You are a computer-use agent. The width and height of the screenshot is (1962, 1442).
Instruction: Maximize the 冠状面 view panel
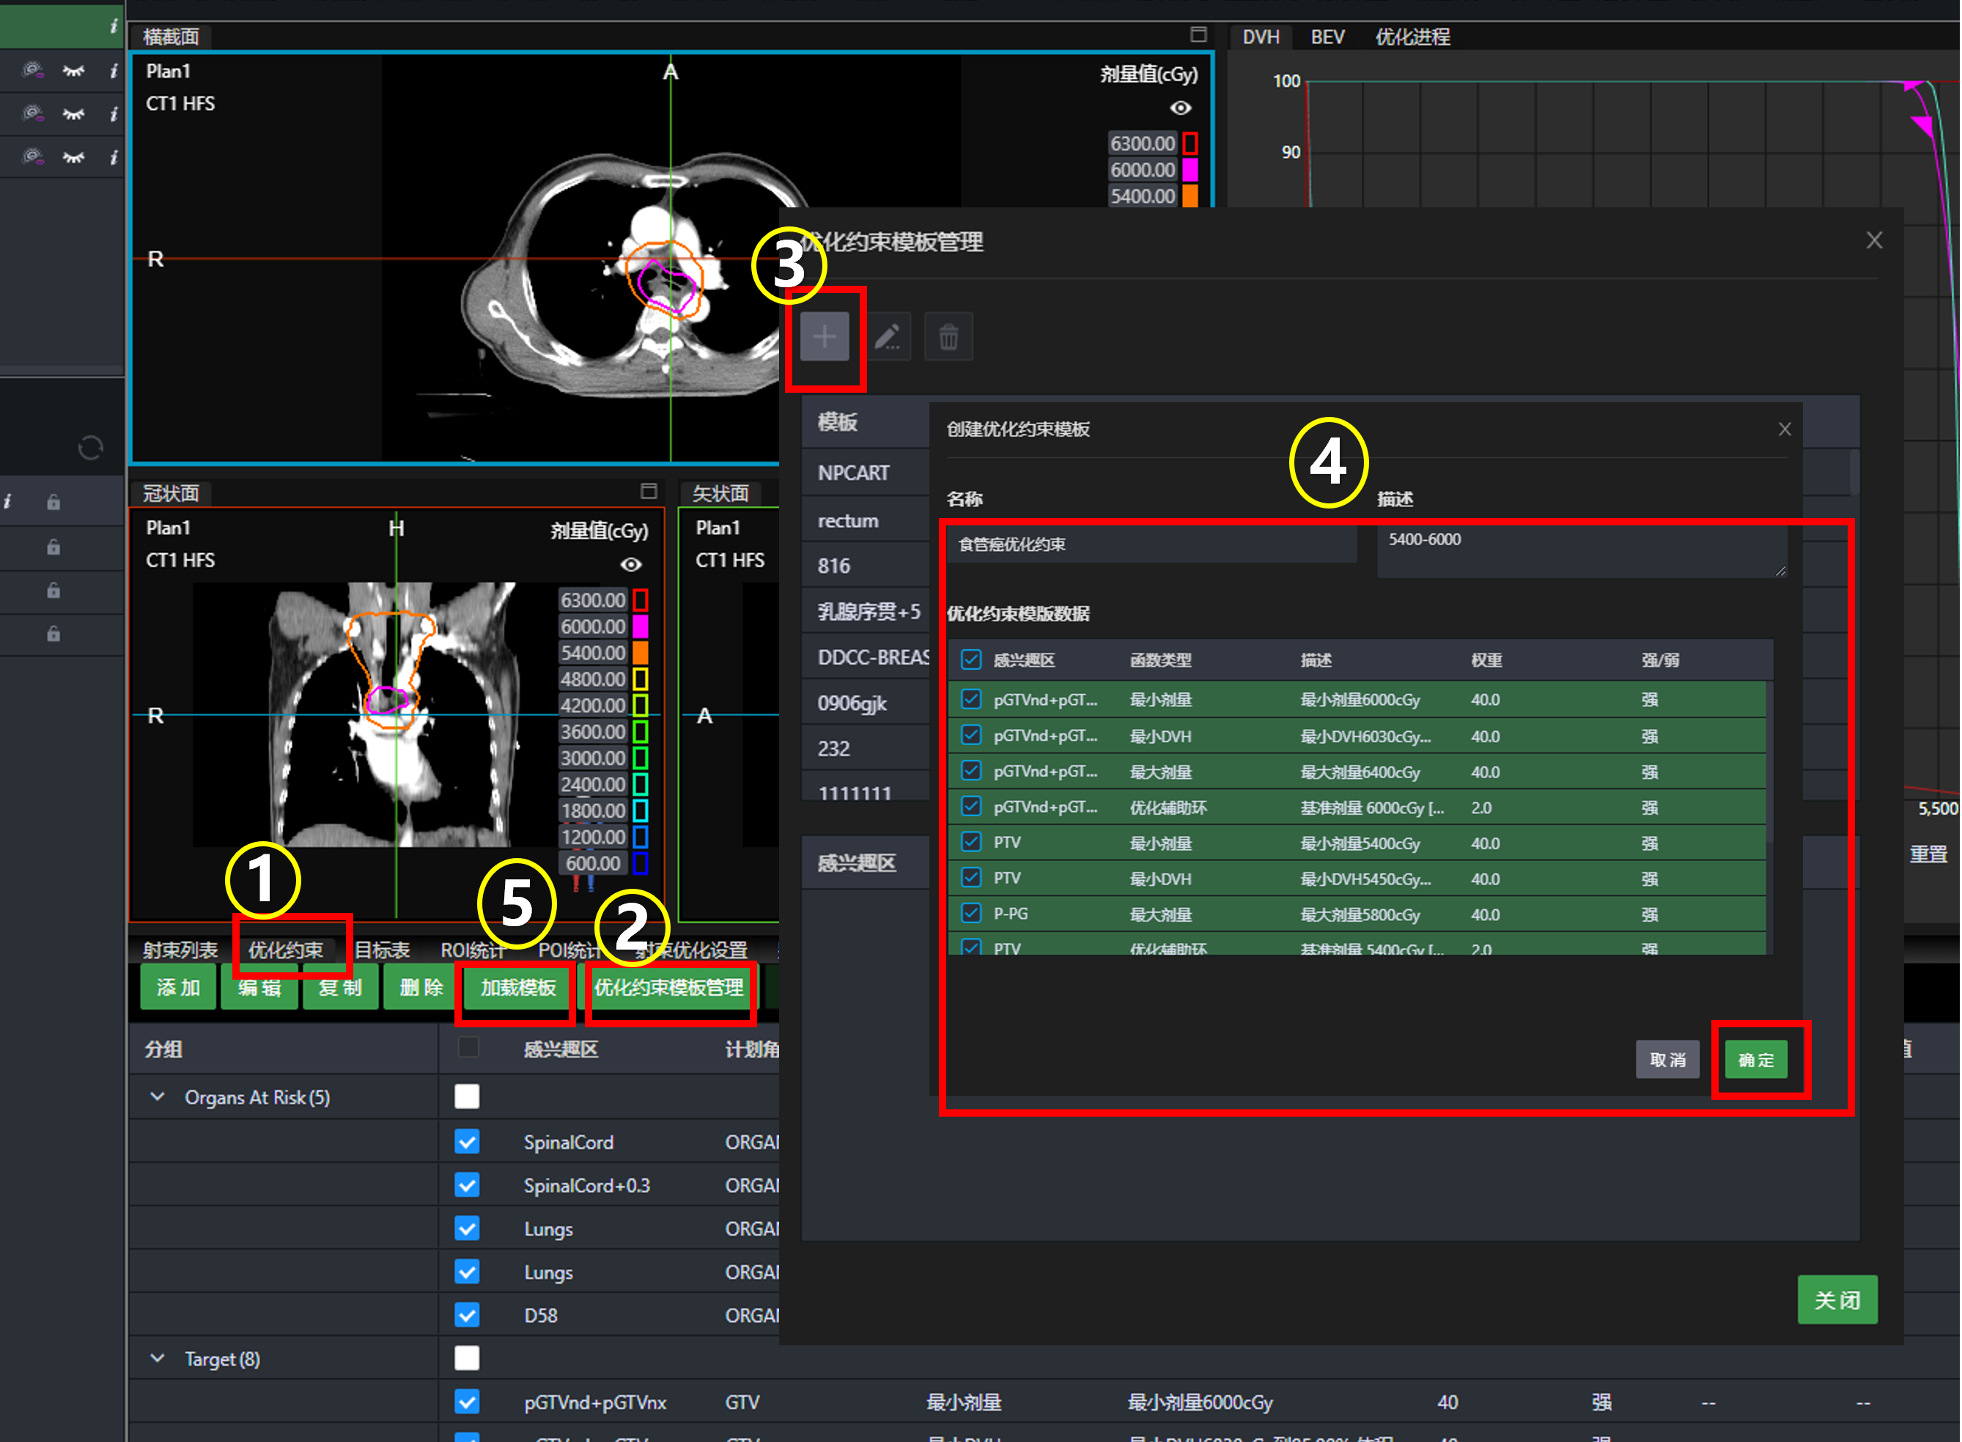pos(648,491)
